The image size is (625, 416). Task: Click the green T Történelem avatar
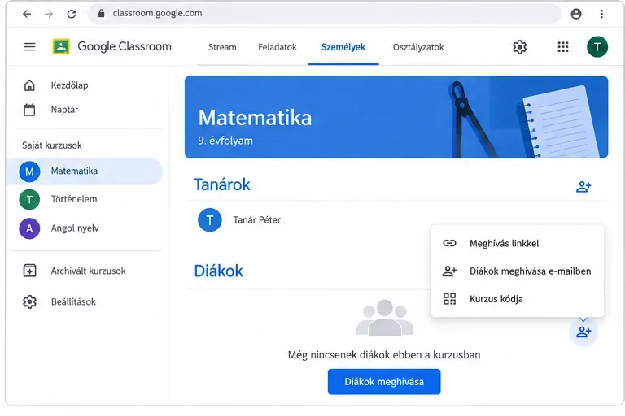[x=29, y=199]
